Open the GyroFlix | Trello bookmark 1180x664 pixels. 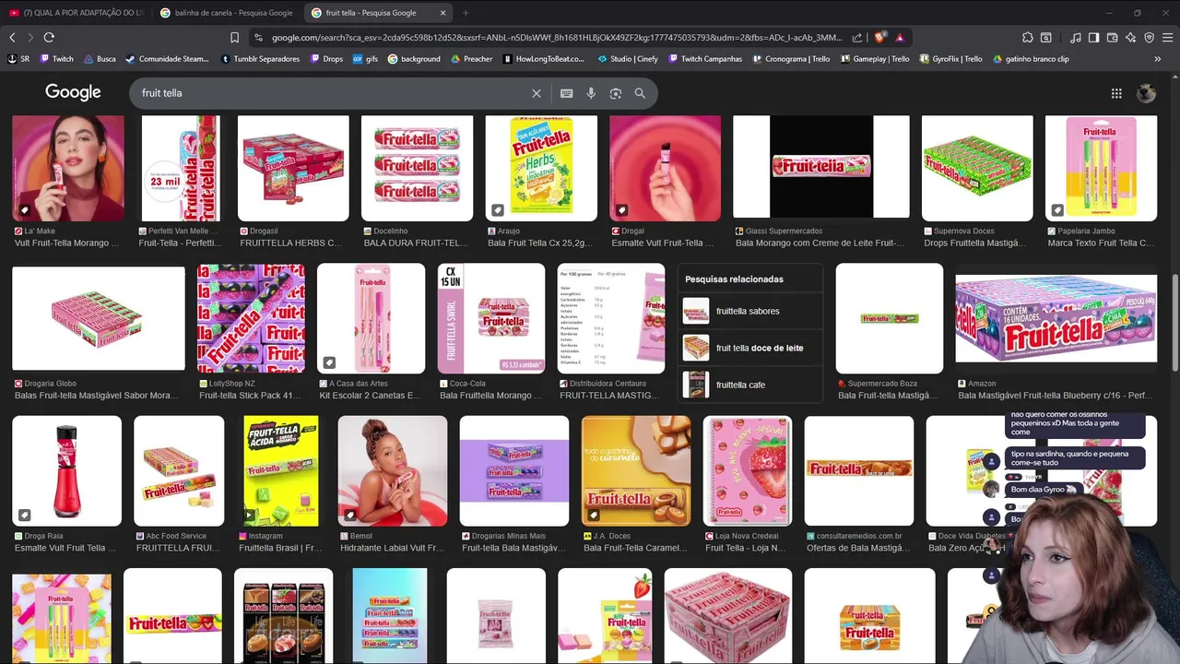[950, 59]
